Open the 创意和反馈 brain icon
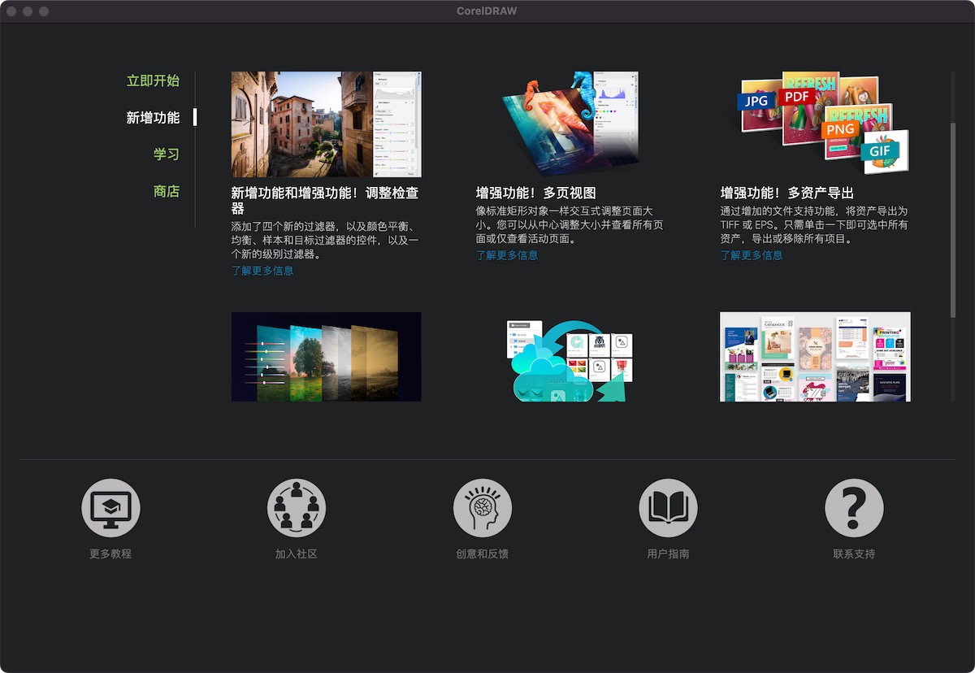The height and width of the screenshot is (673, 975). pyautogui.click(x=483, y=508)
